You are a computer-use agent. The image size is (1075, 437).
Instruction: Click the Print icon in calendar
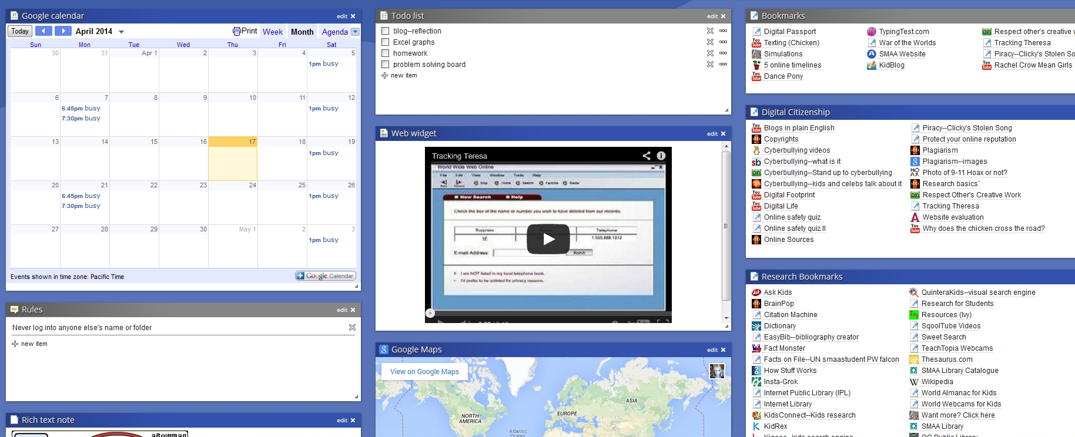click(236, 31)
